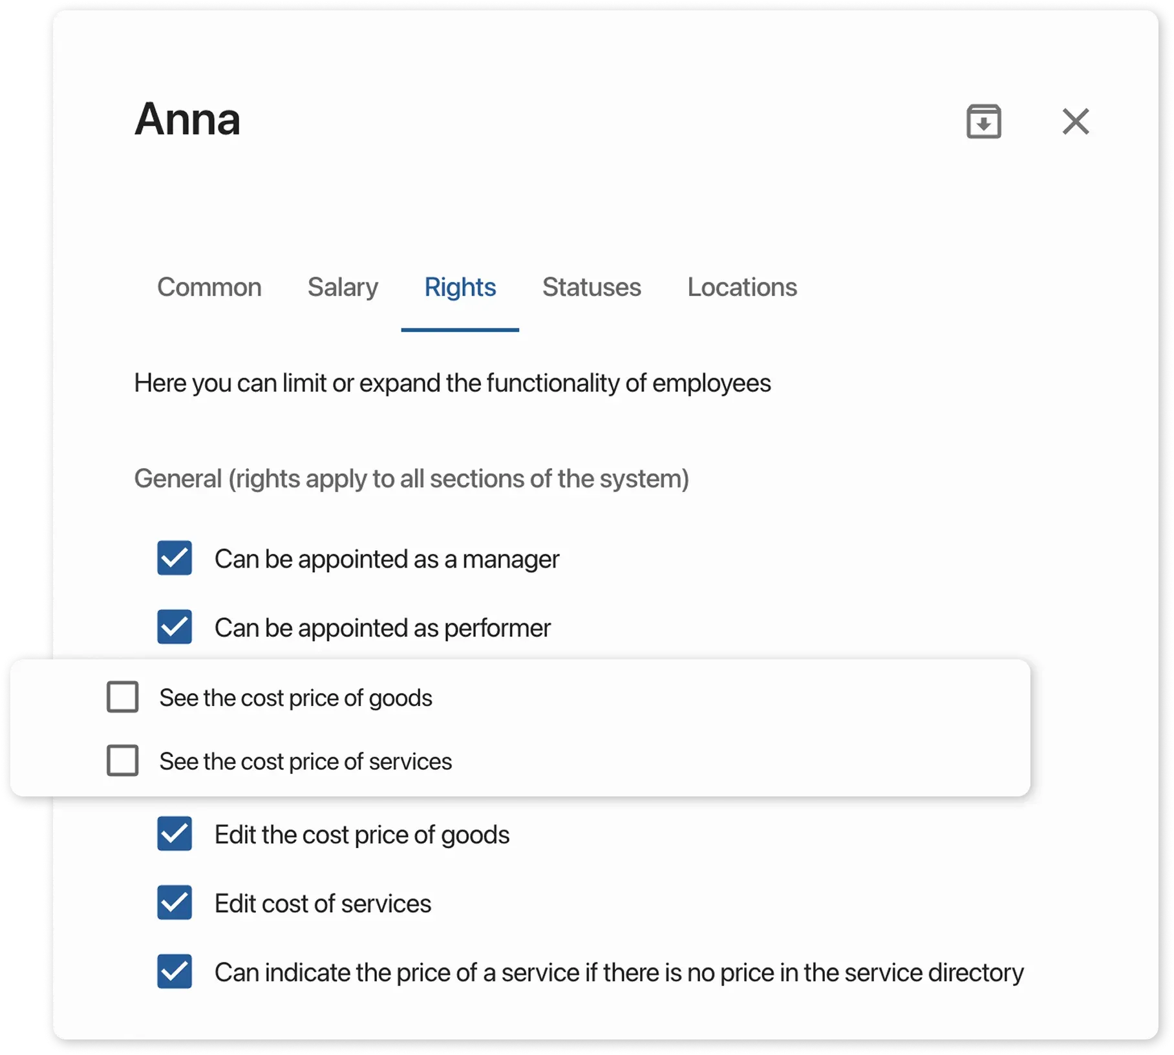Check 'See the cost price of services'
The height and width of the screenshot is (1055, 1174).
click(x=122, y=761)
